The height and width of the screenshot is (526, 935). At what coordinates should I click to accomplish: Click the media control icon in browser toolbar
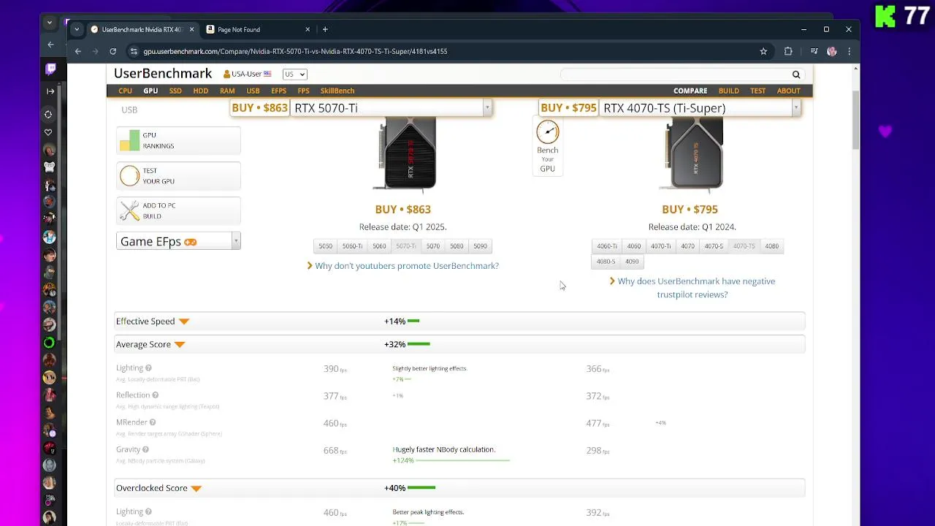click(x=814, y=51)
